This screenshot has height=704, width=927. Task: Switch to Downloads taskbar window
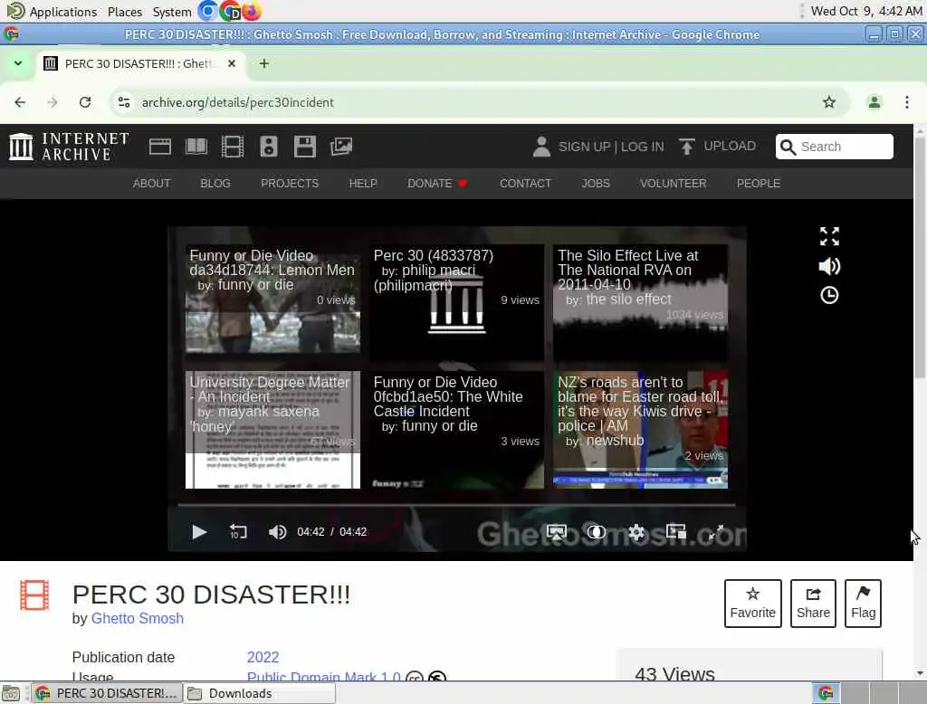click(x=260, y=693)
